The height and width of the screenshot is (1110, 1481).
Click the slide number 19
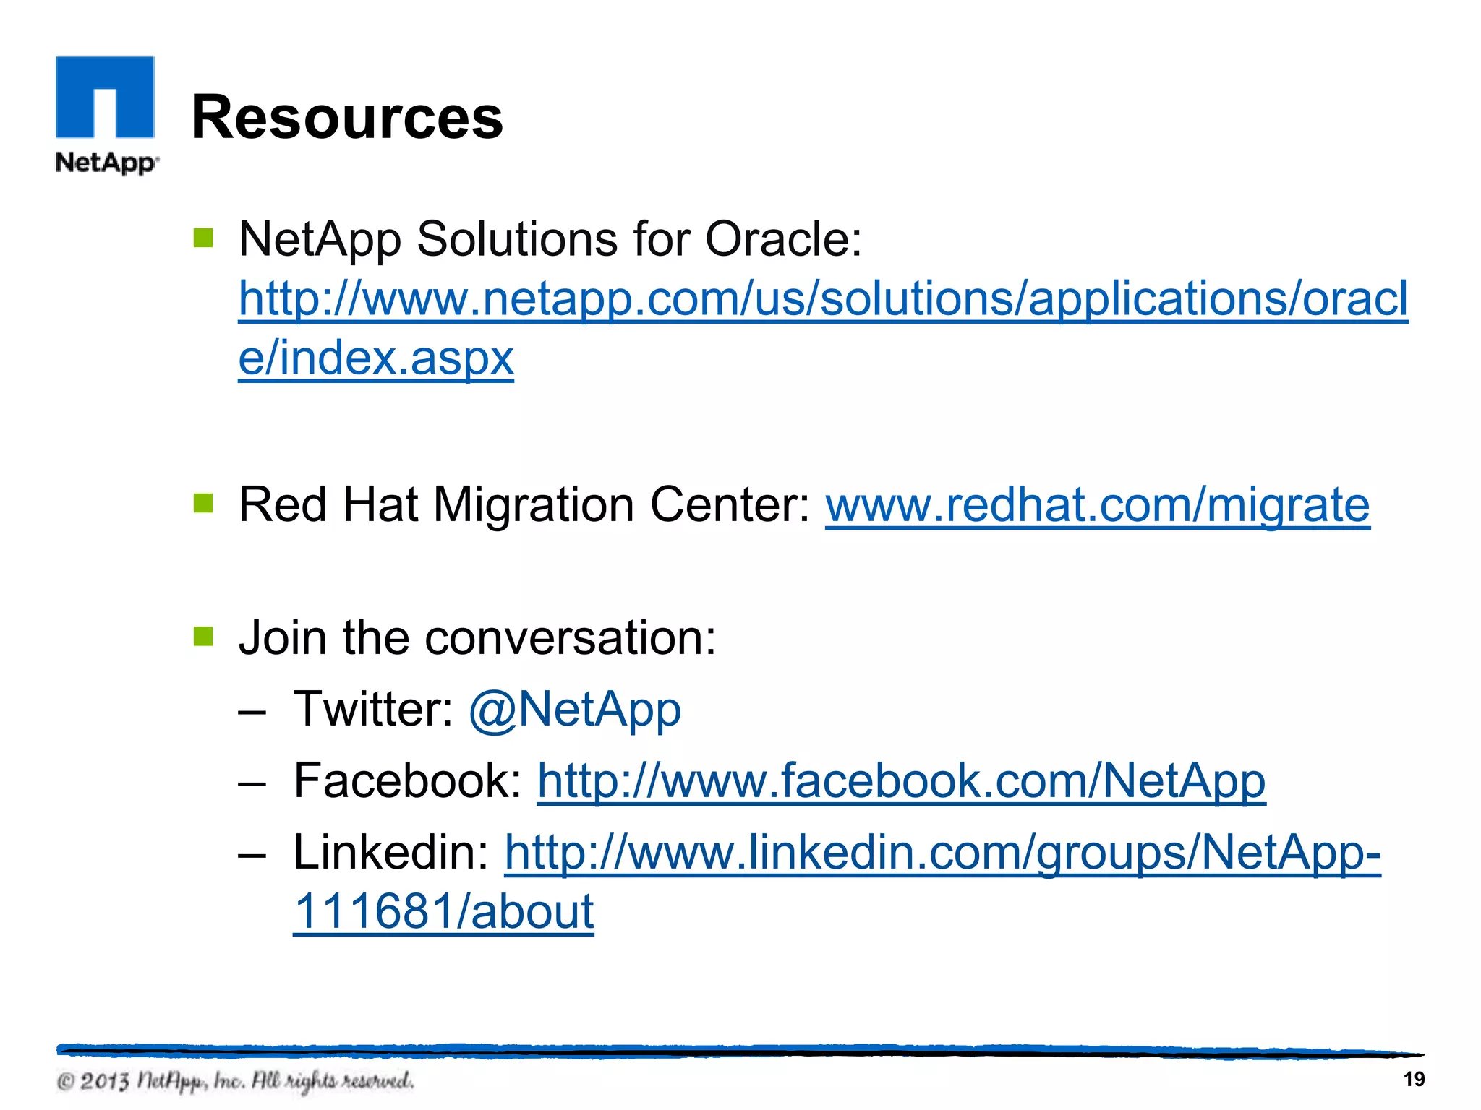click(1414, 1080)
